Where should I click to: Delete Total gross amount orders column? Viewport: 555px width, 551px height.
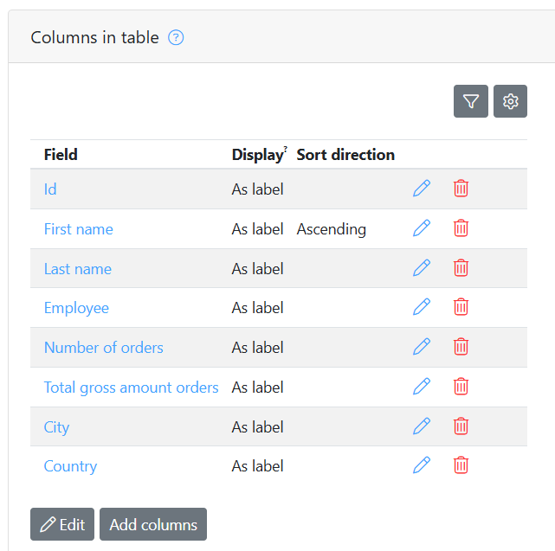tap(461, 387)
